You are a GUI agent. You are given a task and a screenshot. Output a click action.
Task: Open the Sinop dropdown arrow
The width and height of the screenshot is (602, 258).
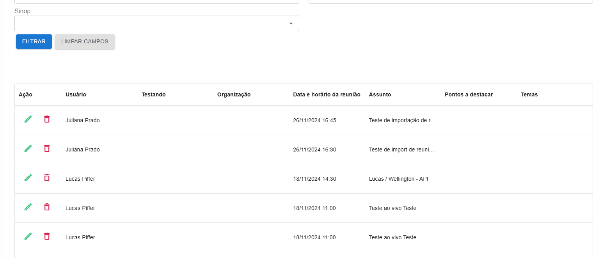point(291,24)
